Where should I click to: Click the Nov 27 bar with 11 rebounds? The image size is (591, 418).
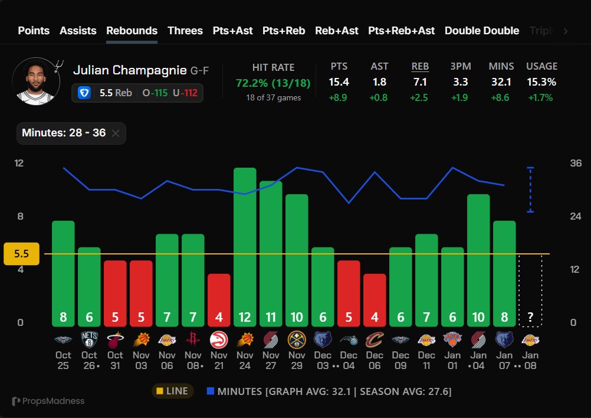pyautogui.click(x=271, y=254)
